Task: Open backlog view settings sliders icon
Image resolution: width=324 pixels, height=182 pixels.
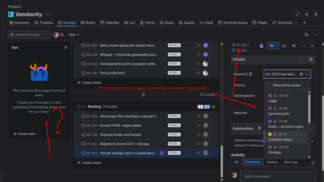Action: pyautogui.click(x=306, y=35)
